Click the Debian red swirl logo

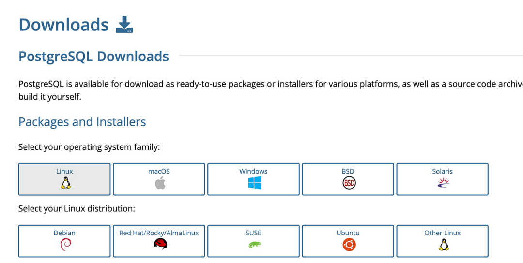coord(64,244)
